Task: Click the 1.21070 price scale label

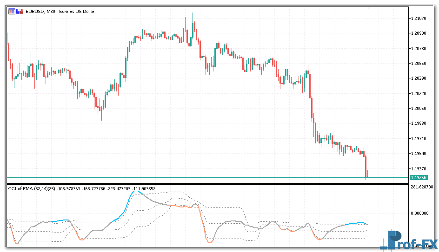Action: pyautogui.click(x=419, y=19)
